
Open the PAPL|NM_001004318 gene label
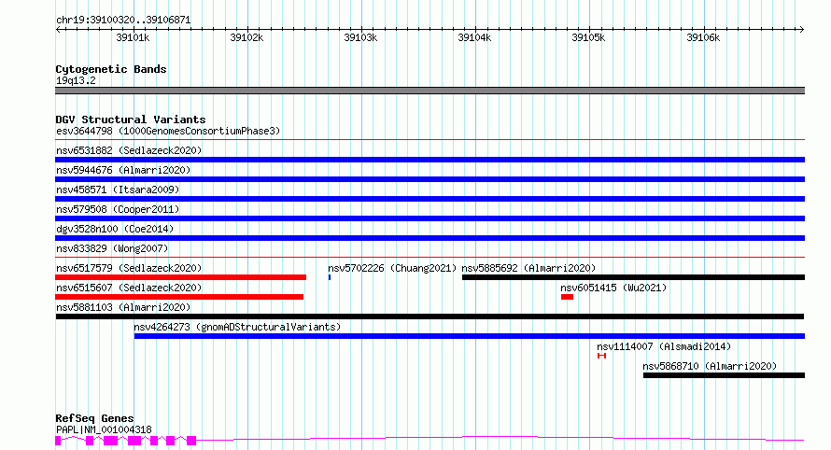click(104, 429)
